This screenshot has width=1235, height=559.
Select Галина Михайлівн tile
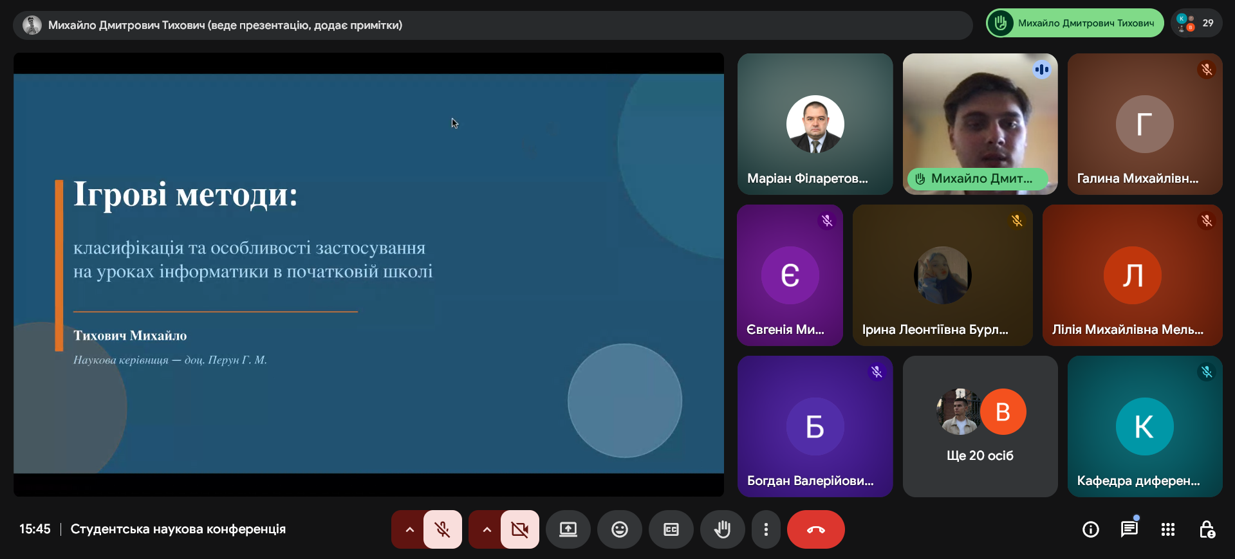1145,124
